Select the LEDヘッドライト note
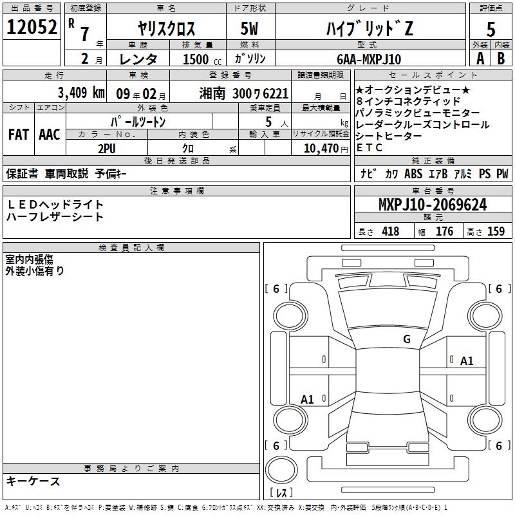Screen dimensions: 515x515 pyautogui.click(x=55, y=205)
